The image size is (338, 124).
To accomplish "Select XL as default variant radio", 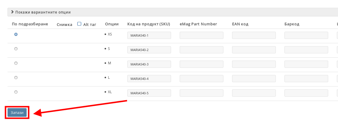I will pos(16,92).
